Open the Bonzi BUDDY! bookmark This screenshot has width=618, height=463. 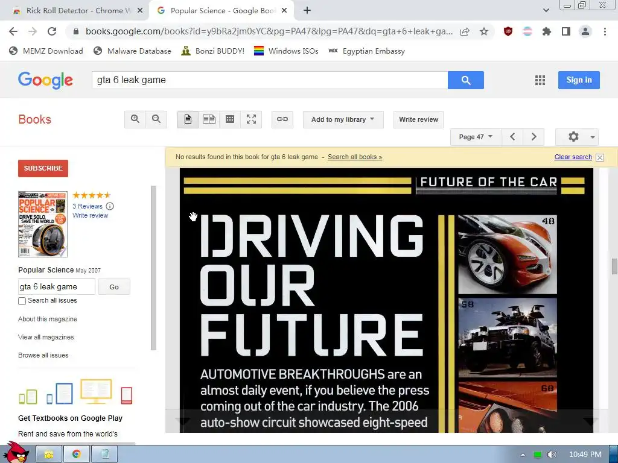(213, 51)
